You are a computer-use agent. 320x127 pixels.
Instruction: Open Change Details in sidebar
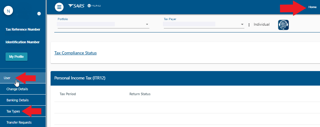coord(17,89)
